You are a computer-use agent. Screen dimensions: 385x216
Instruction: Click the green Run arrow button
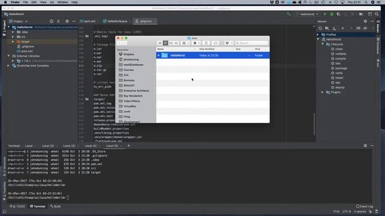[x=325, y=14]
